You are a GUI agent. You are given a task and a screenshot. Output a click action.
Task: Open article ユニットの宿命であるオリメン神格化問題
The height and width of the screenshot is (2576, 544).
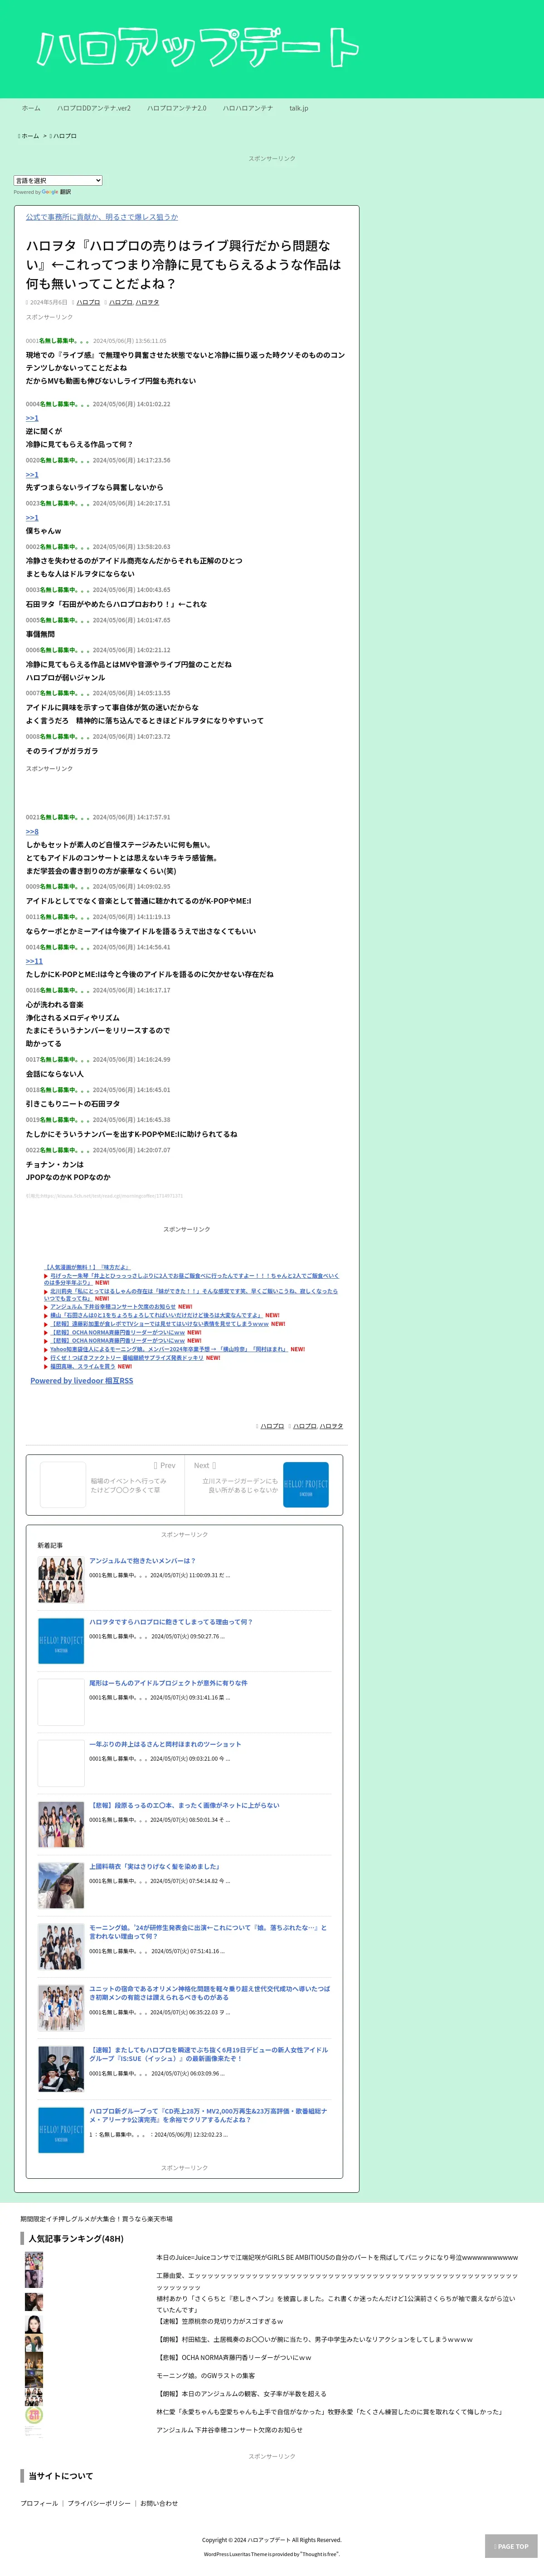(209, 1994)
